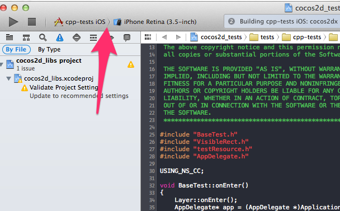Open the cpp-tests iOS scheme selector

[x=80, y=22]
